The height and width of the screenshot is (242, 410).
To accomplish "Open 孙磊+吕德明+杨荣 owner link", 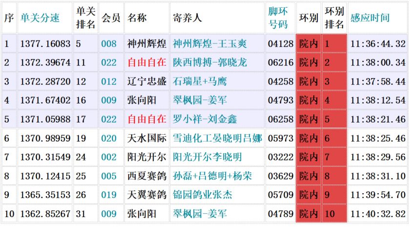I will pos(212,176).
